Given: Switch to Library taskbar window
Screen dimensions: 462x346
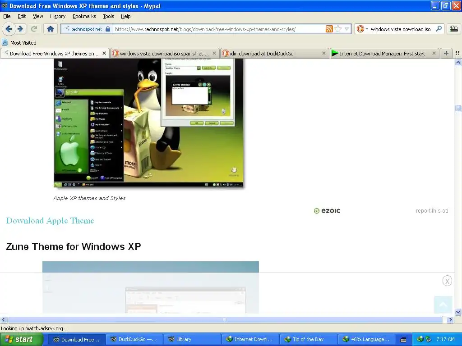Looking at the screenshot, I should [x=192, y=340].
